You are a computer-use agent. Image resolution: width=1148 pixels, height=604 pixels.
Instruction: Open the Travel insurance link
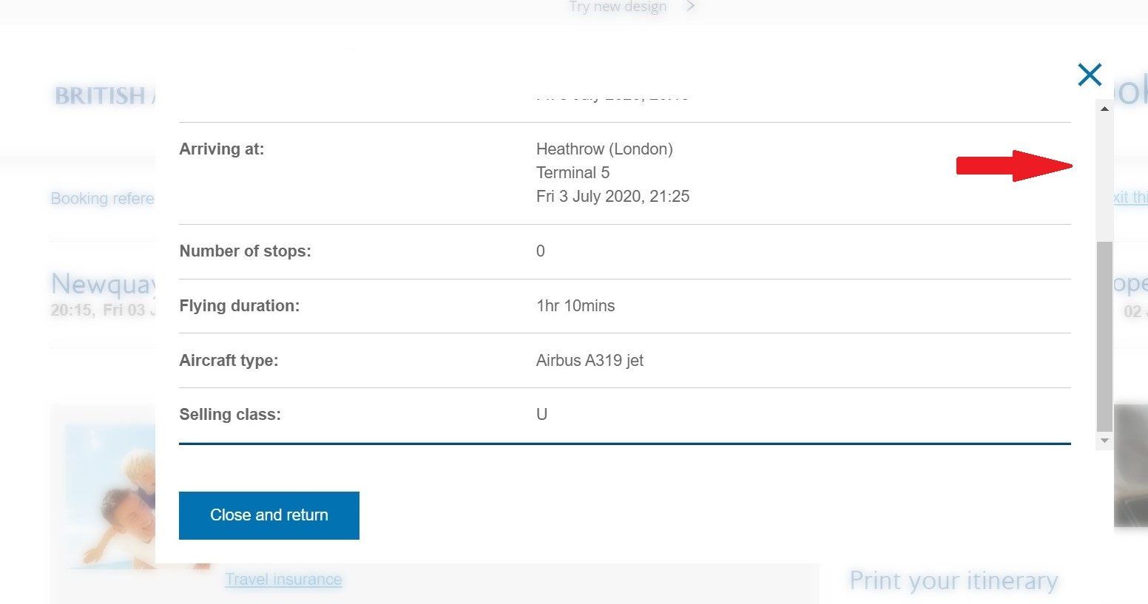283,580
